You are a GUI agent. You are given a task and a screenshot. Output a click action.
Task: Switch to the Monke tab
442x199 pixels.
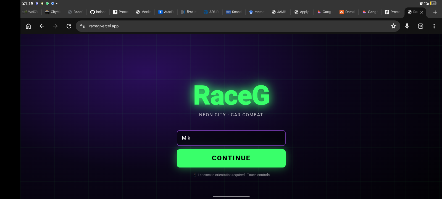pyautogui.click(x=143, y=12)
